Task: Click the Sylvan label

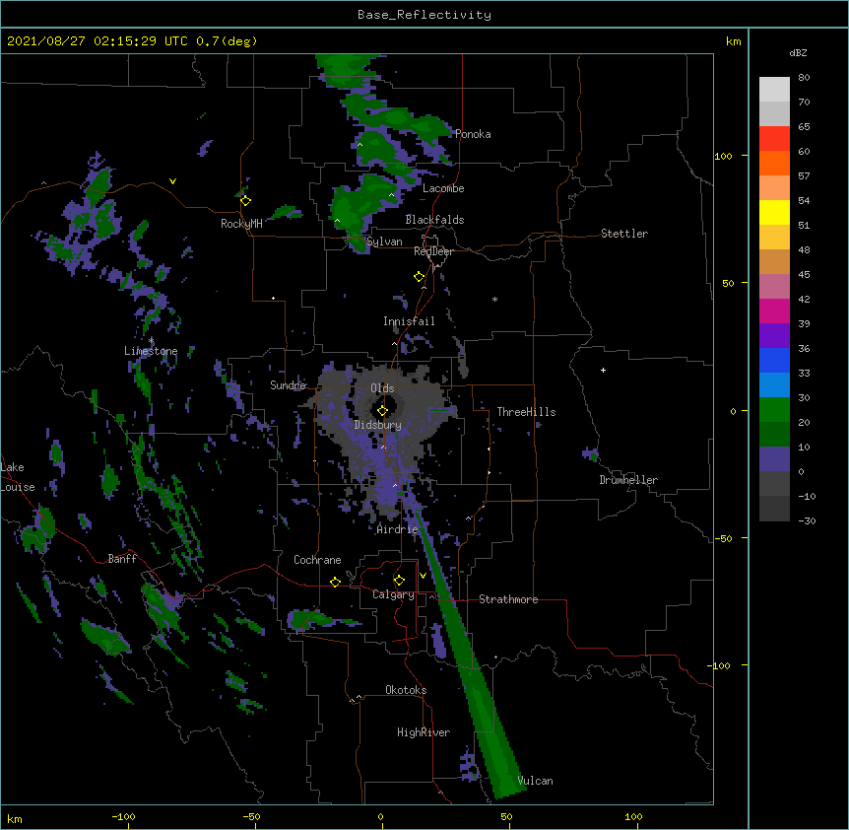Action: (384, 242)
